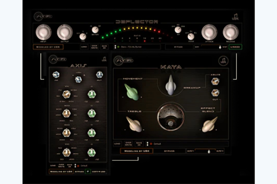Click the knob left of Deflector's Meter knob
Screen dimensions: 277x184
[x=83, y=37]
